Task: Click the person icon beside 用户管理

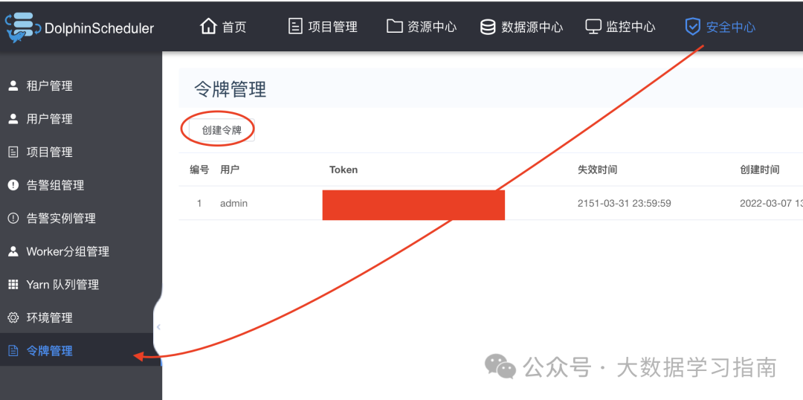Action: [13, 119]
